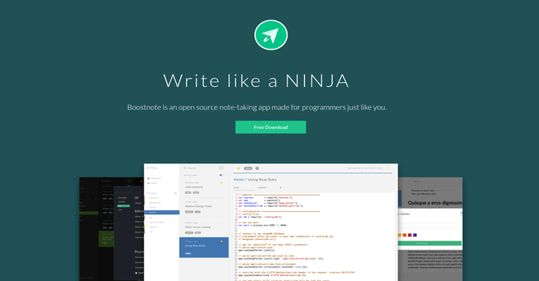Toggle the star icon in editor header
Image resolution: width=539 pixels, height=281 pixels.
pos(239,168)
